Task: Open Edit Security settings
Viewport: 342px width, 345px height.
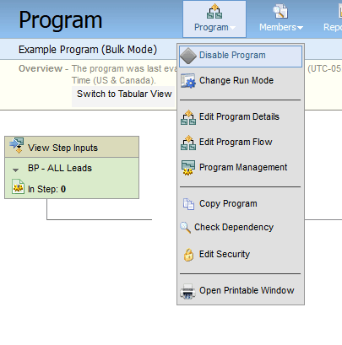Action: [x=241, y=254]
